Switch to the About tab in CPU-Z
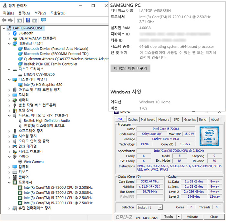Image resolution: width=226 pixels, height=222 pixels. pyautogui.click(x=215, y=119)
